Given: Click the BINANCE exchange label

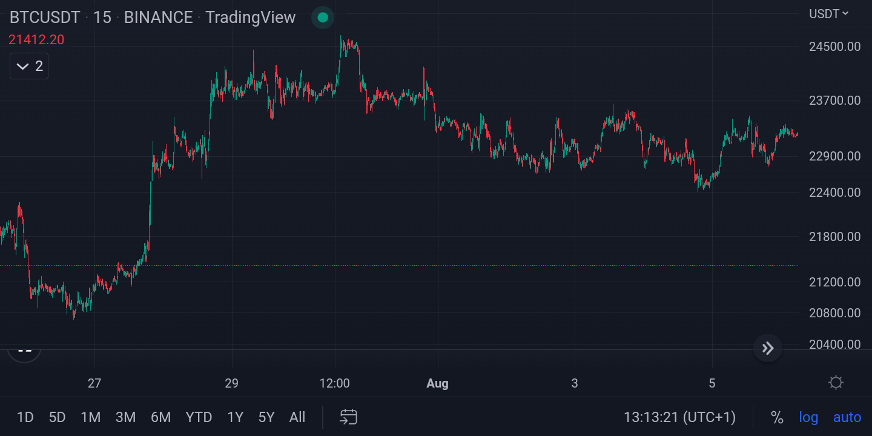Looking at the screenshot, I should pyautogui.click(x=157, y=18).
